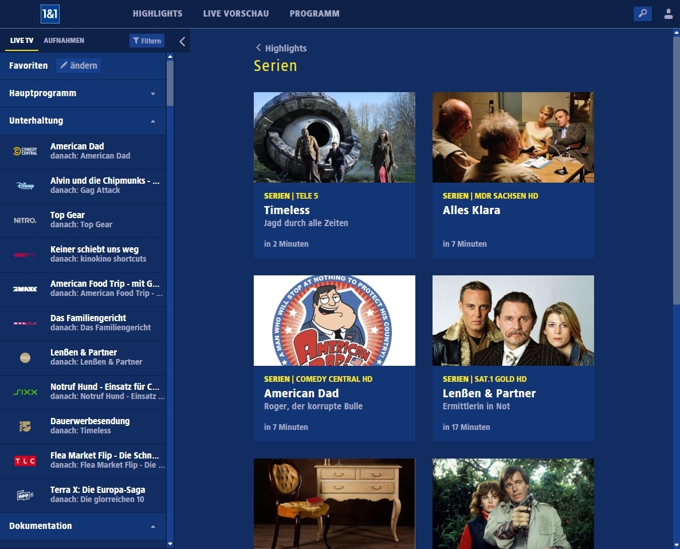Go back via the Highlights link
The height and width of the screenshot is (549, 680).
(x=281, y=49)
